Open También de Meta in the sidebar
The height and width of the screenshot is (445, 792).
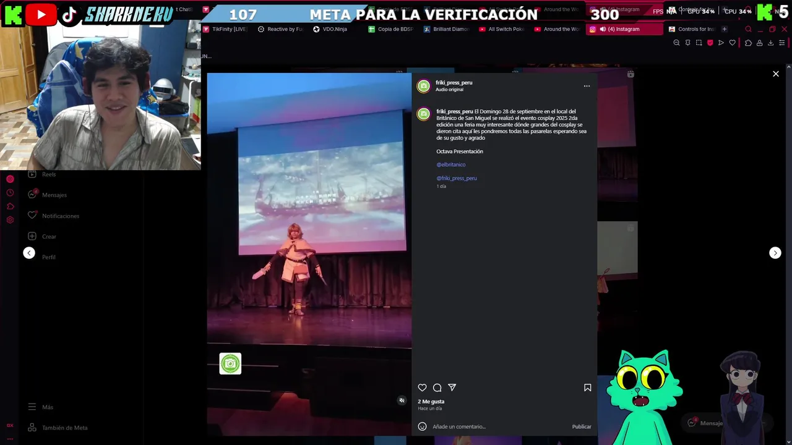click(x=58, y=427)
